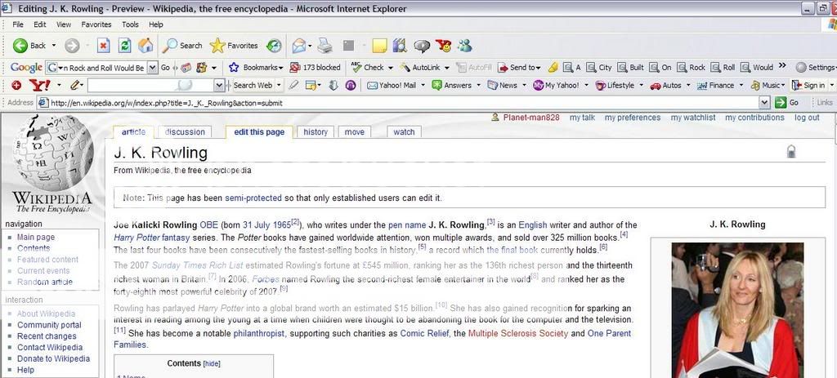
Task: Expand the Google search box dropdown
Action: [153, 68]
